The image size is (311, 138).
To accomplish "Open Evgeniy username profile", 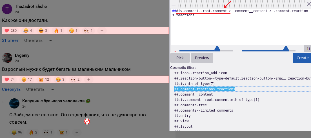I will click(22, 55).
